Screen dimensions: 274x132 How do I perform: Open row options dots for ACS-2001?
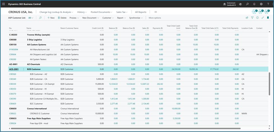(24, 69)
